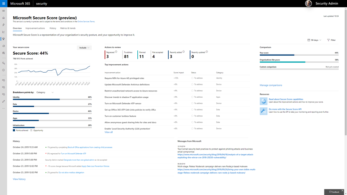
Task: Open the Microsoft 365 app launcher grid
Action: point(3,3)
